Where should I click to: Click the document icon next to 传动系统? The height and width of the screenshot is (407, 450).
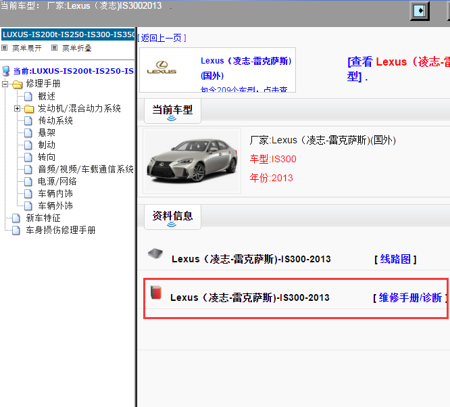pos(28,120)
